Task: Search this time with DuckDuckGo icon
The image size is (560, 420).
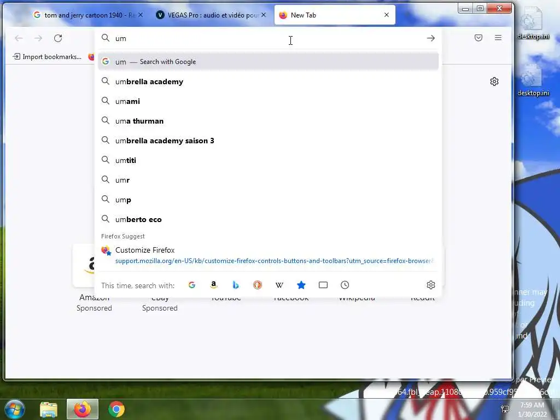Action: coord(258,285)
